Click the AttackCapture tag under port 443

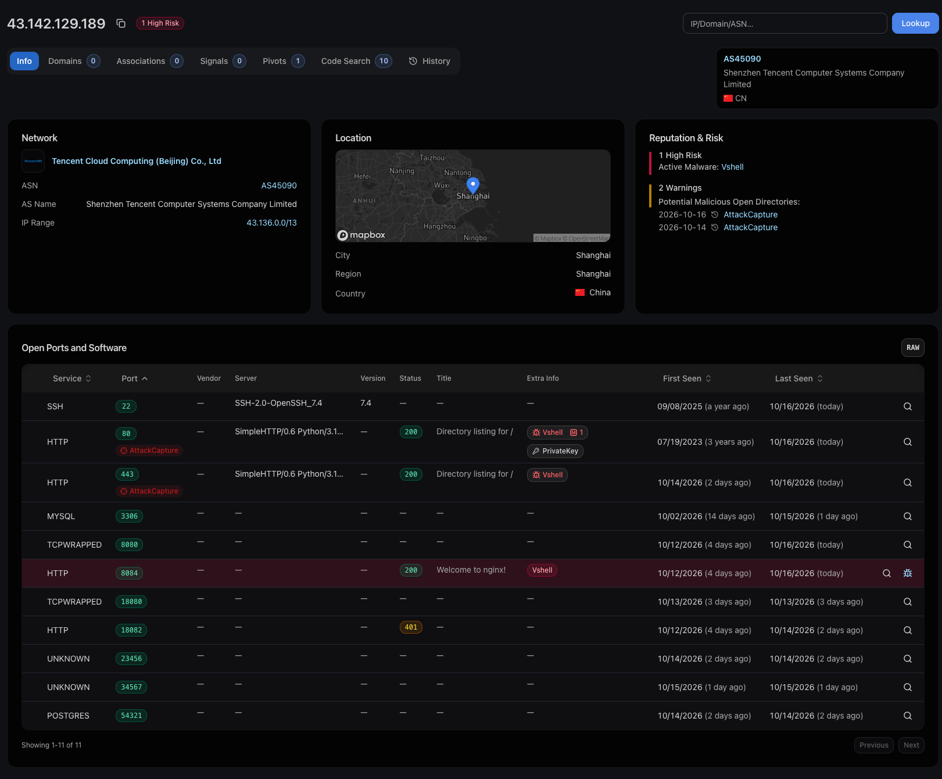tap(149, 491)
